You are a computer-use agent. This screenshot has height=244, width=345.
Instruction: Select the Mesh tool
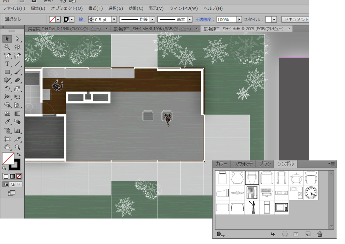pyautogui.click(x=7, y=114)
